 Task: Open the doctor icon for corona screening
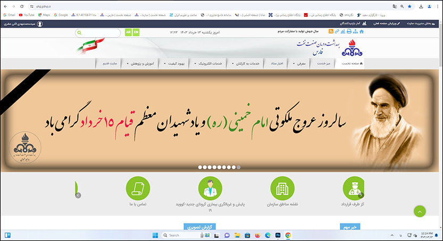tap(210, 188)
